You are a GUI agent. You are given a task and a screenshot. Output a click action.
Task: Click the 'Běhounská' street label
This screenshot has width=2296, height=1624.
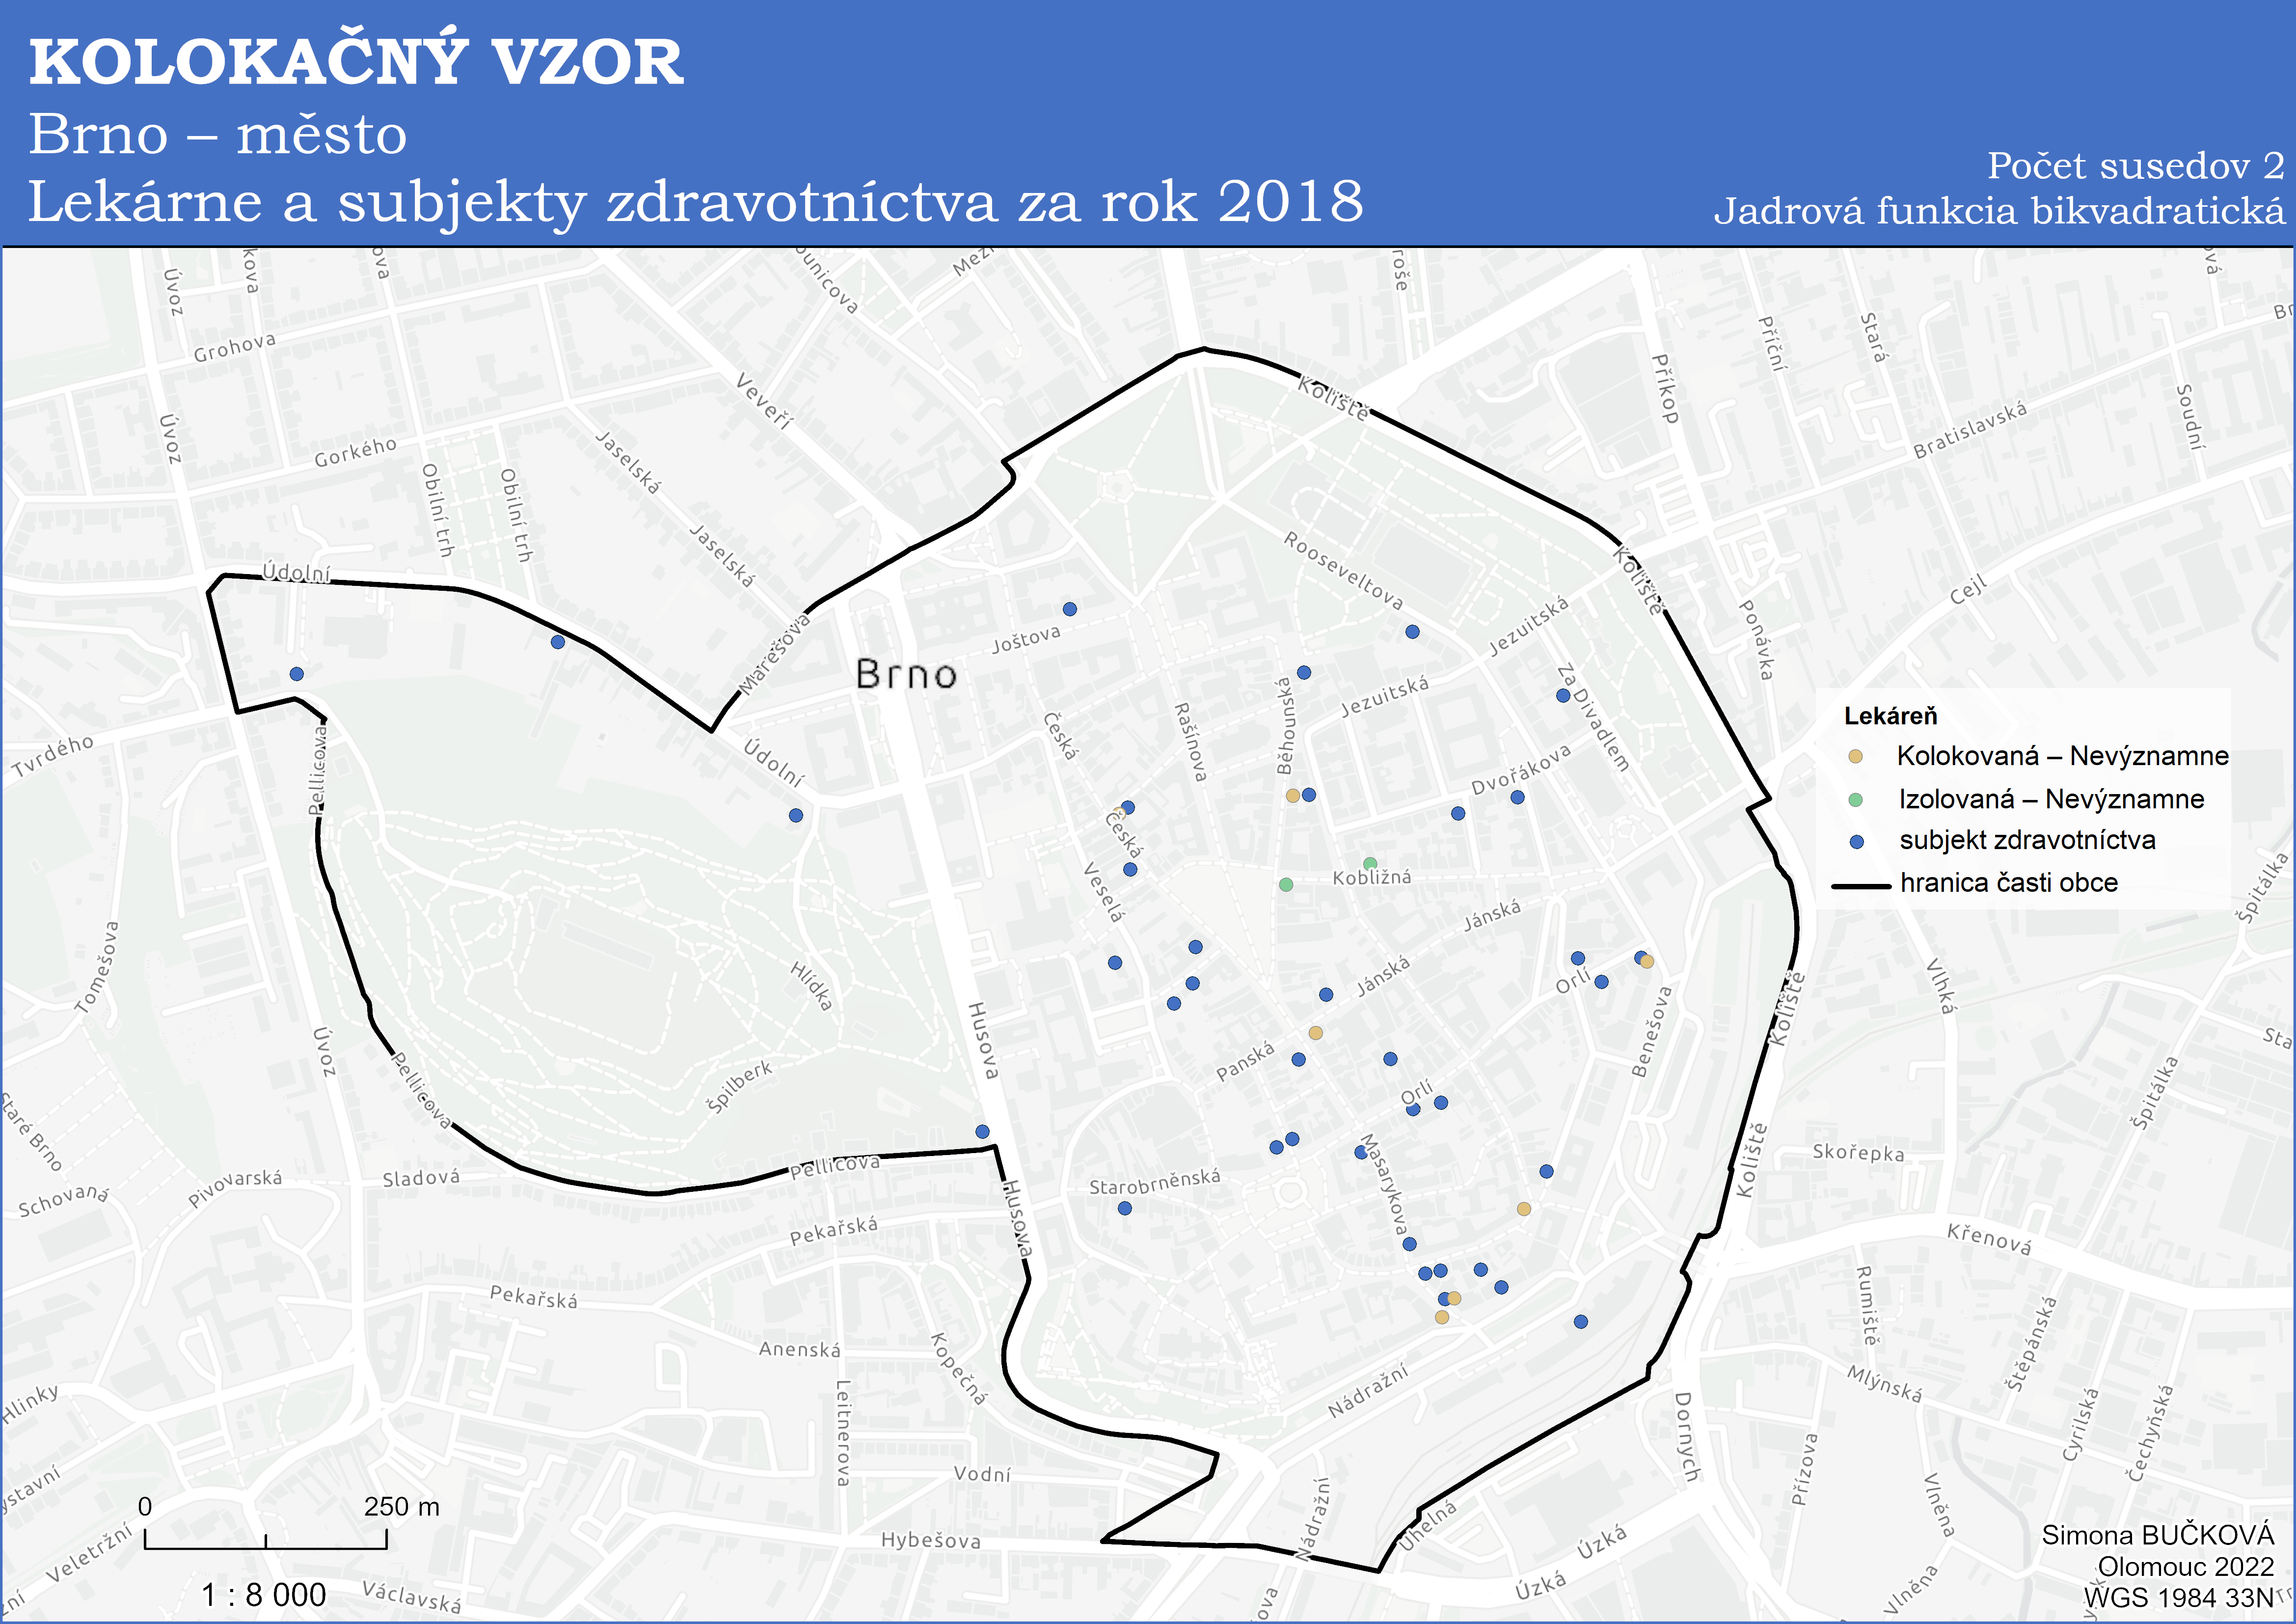(x=1285, y=725)
